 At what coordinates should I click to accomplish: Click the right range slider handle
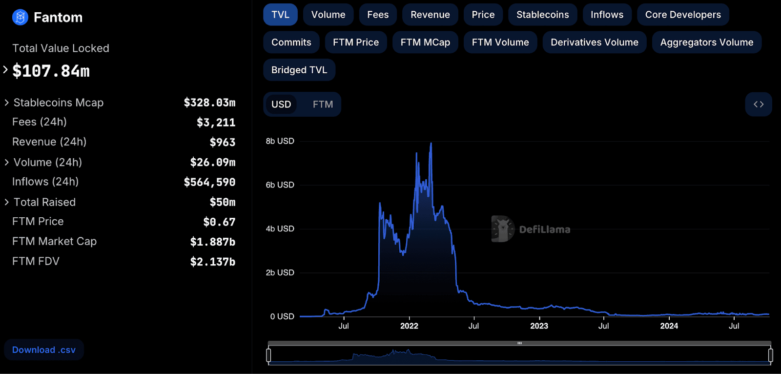(x=770, y=355)
